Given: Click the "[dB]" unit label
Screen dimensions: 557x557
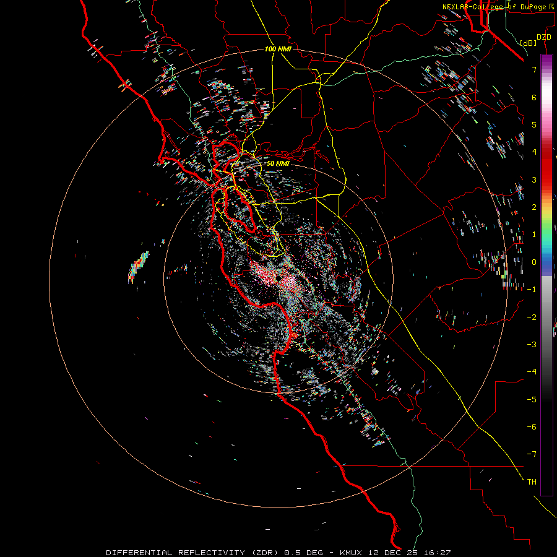Looking at the screenshot, I should tap(528, 43).
